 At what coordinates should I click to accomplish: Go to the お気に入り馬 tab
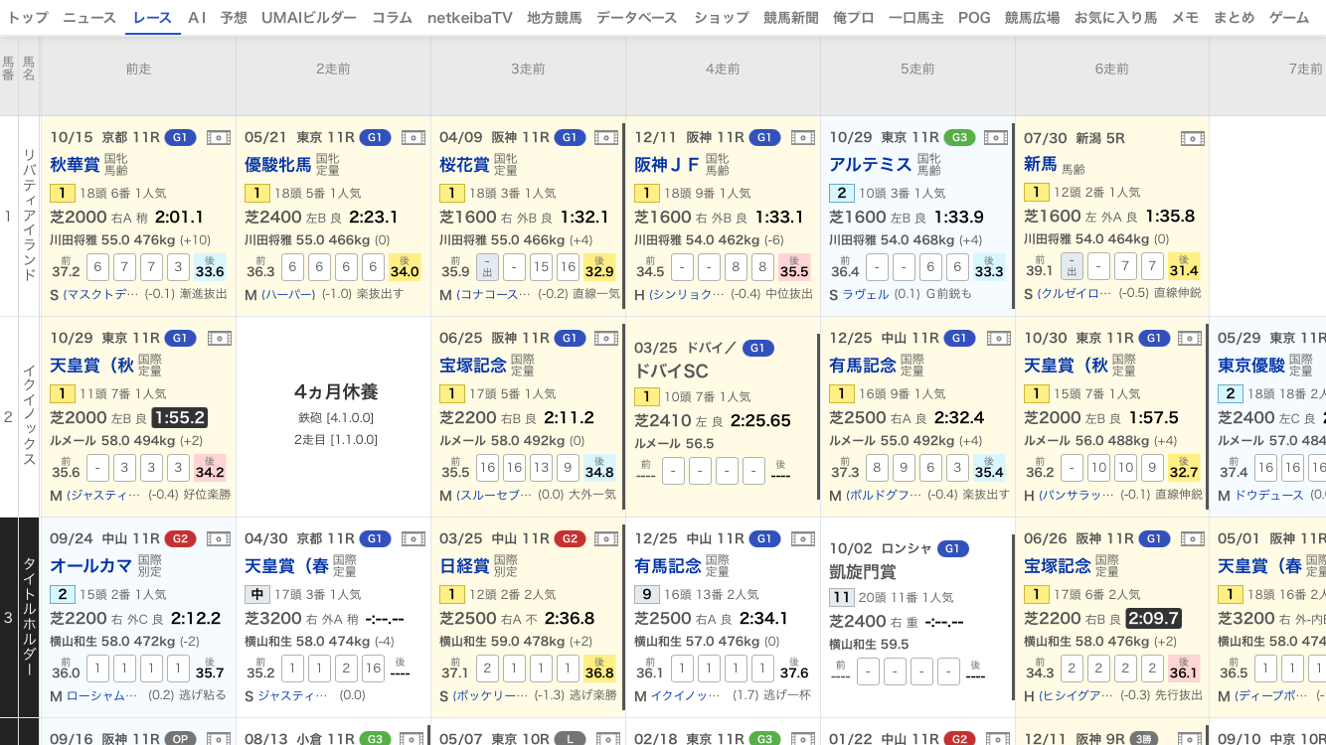[x=1115, y=18]
